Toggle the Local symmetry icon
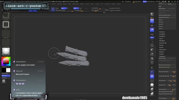The height and width of the screenshot is (100, 179). coord(152,30)
